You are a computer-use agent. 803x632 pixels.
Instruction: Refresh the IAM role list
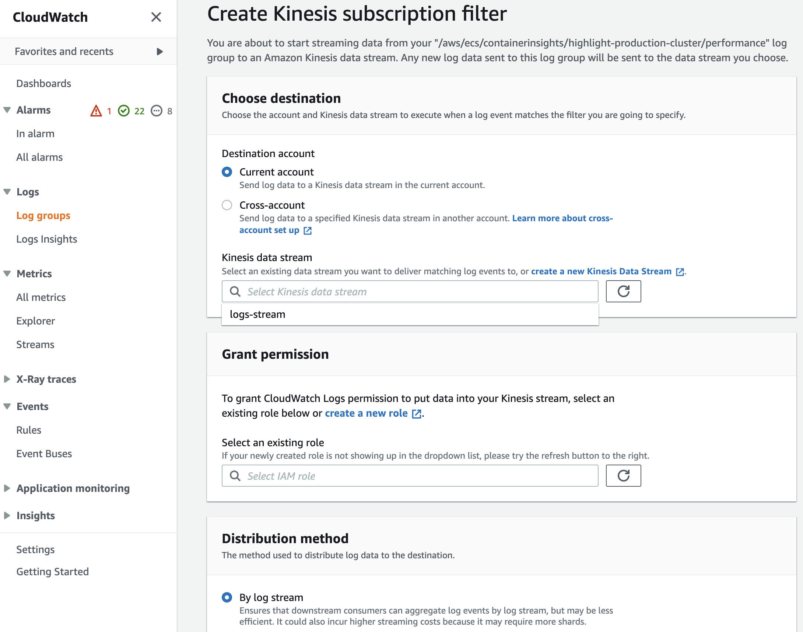pos(623,476)
